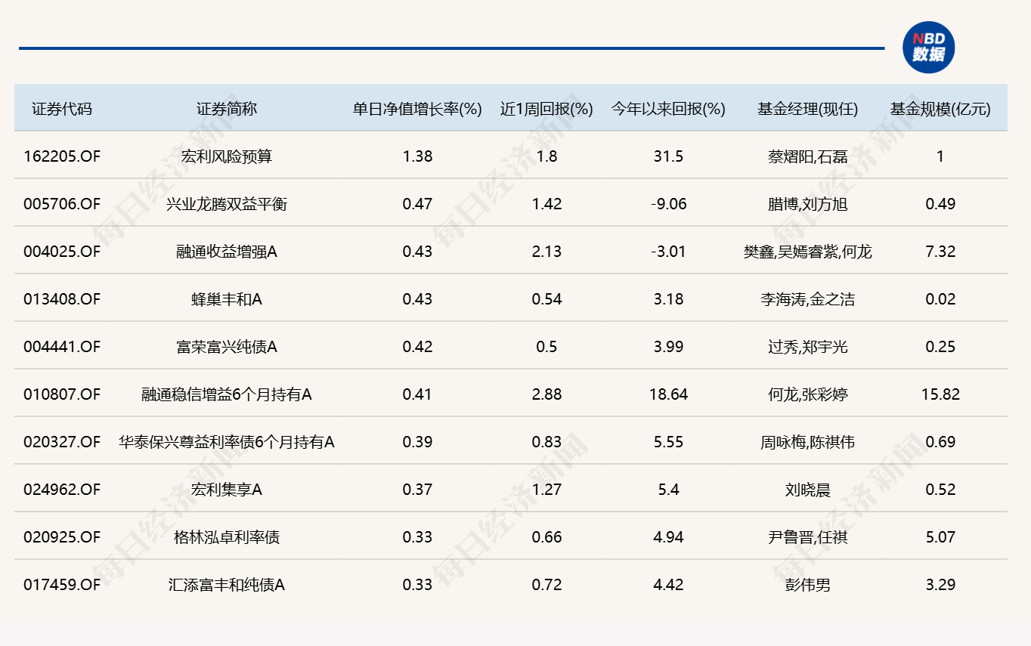Click manager name 彭伟男
The width and height of the screenshot is (1031, 646).
pyautogui.click(x=807, y=585)
